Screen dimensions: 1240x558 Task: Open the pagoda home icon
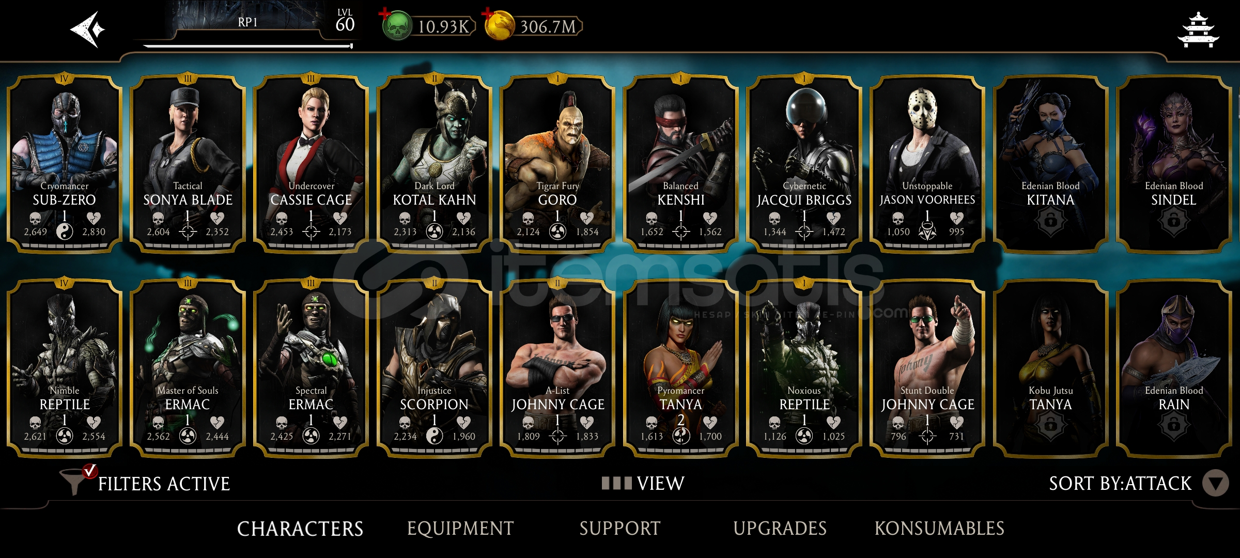coord(1198,30)
